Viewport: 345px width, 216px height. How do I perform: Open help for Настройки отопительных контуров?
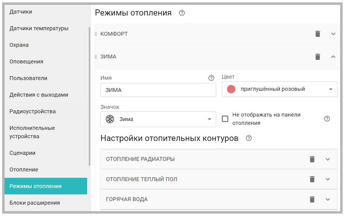(249, 138)
